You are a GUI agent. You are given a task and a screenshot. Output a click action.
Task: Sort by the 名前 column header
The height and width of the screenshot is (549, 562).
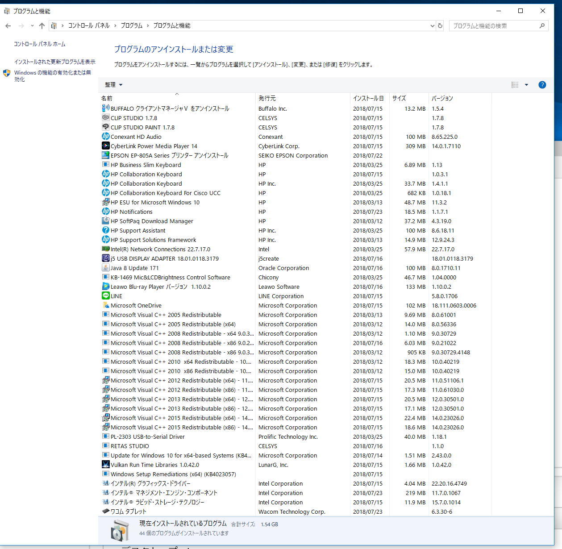tap(178, 98)
